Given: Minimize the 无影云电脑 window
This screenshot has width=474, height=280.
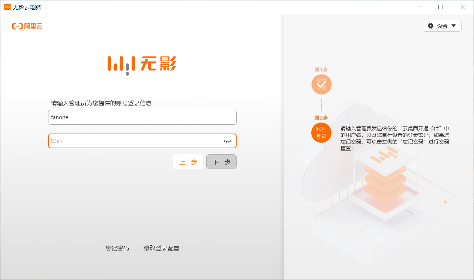Looking at the screenshot, I should (x=419, y=7).
